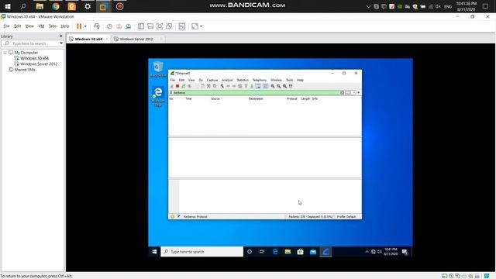Close the Library panel
This screenshot has width=496, height=279.
pos(61,36)
